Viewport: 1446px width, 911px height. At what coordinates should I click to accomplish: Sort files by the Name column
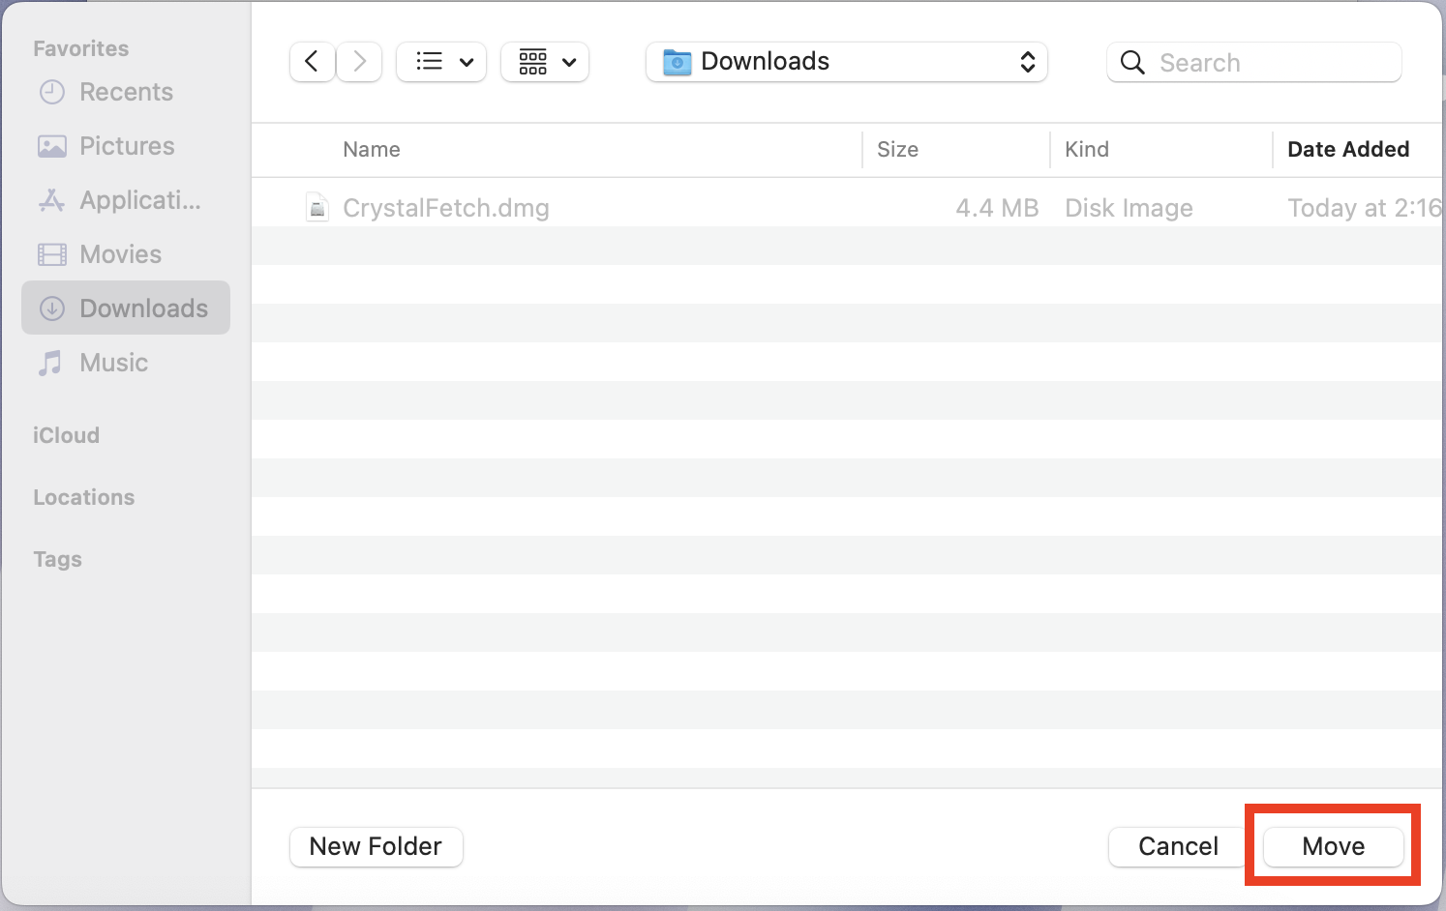coord(372,149)
